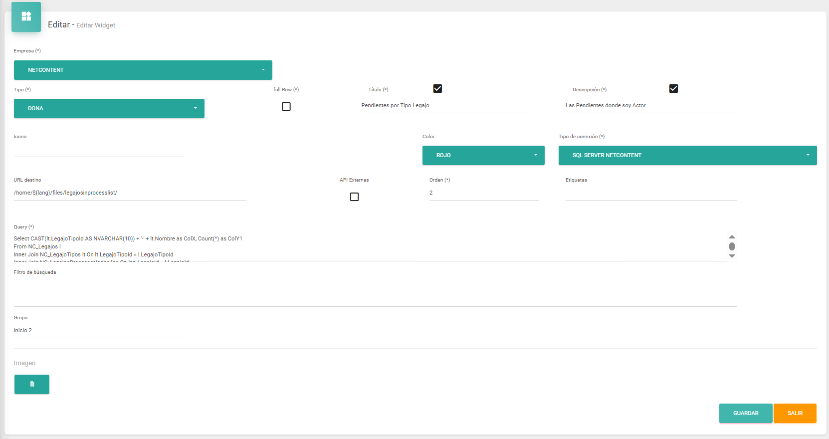
Task: Uncheck the Título checkbox
Action: click(437, 89)
